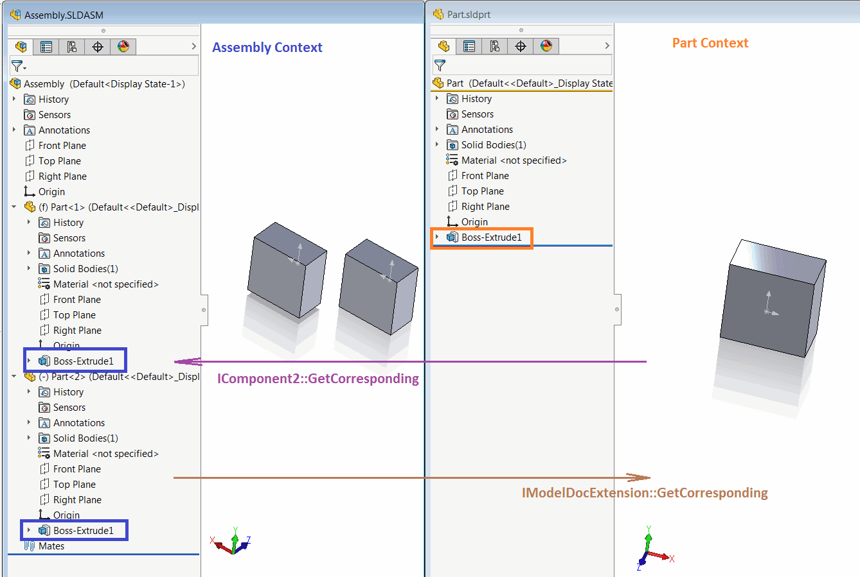This screenshot has width=860, height=577.
Task: Select the DisplayManager tab in the part window
Action: [x=544, y=46]
